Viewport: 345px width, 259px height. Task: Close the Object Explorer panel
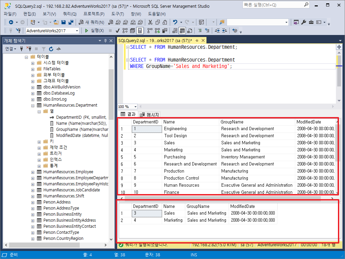pyautogui.click(x=111, y=41)
